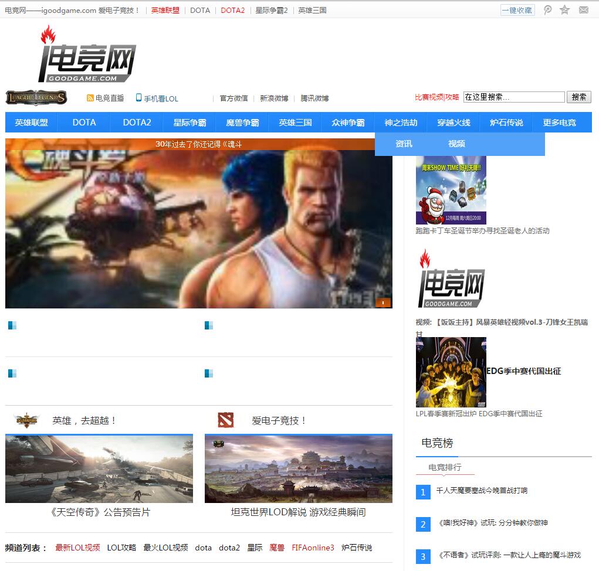Click the Dota 2 red logo icon
599x571 pixels.
(x=225, y=420)
